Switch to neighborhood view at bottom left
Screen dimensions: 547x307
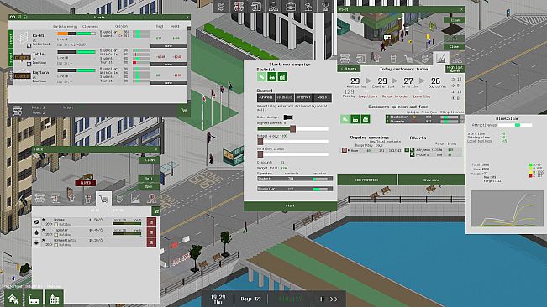(13, 299)
